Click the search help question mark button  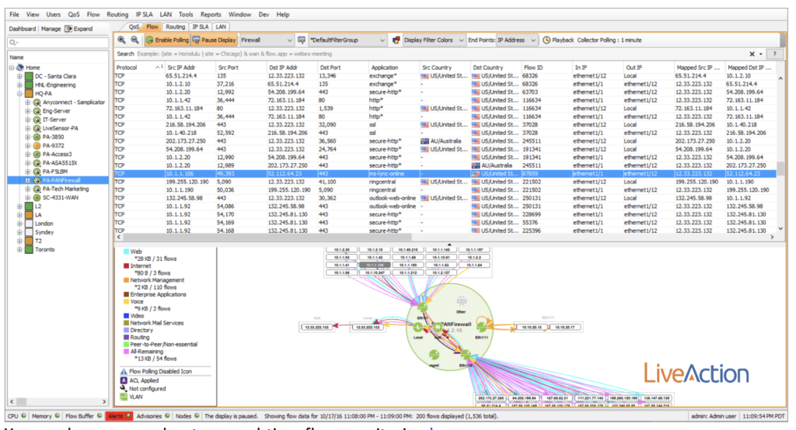click(774, 54)
